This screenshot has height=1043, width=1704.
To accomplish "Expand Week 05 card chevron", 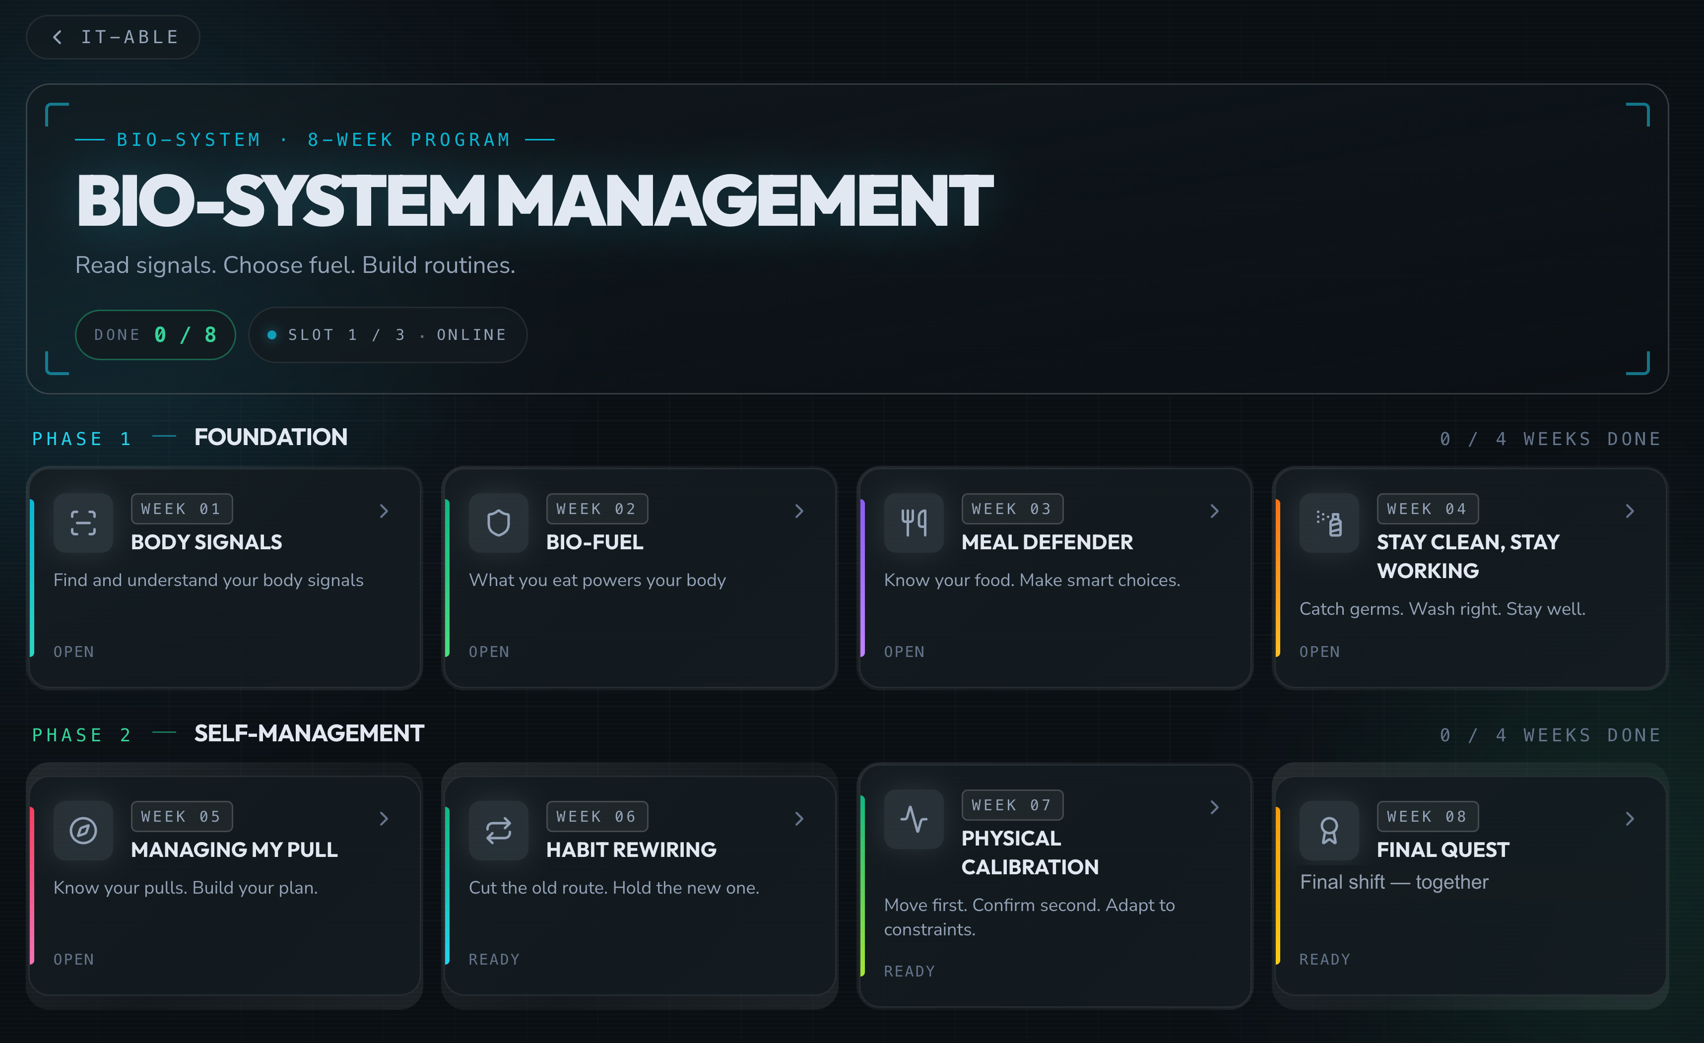I will point(384,819).
